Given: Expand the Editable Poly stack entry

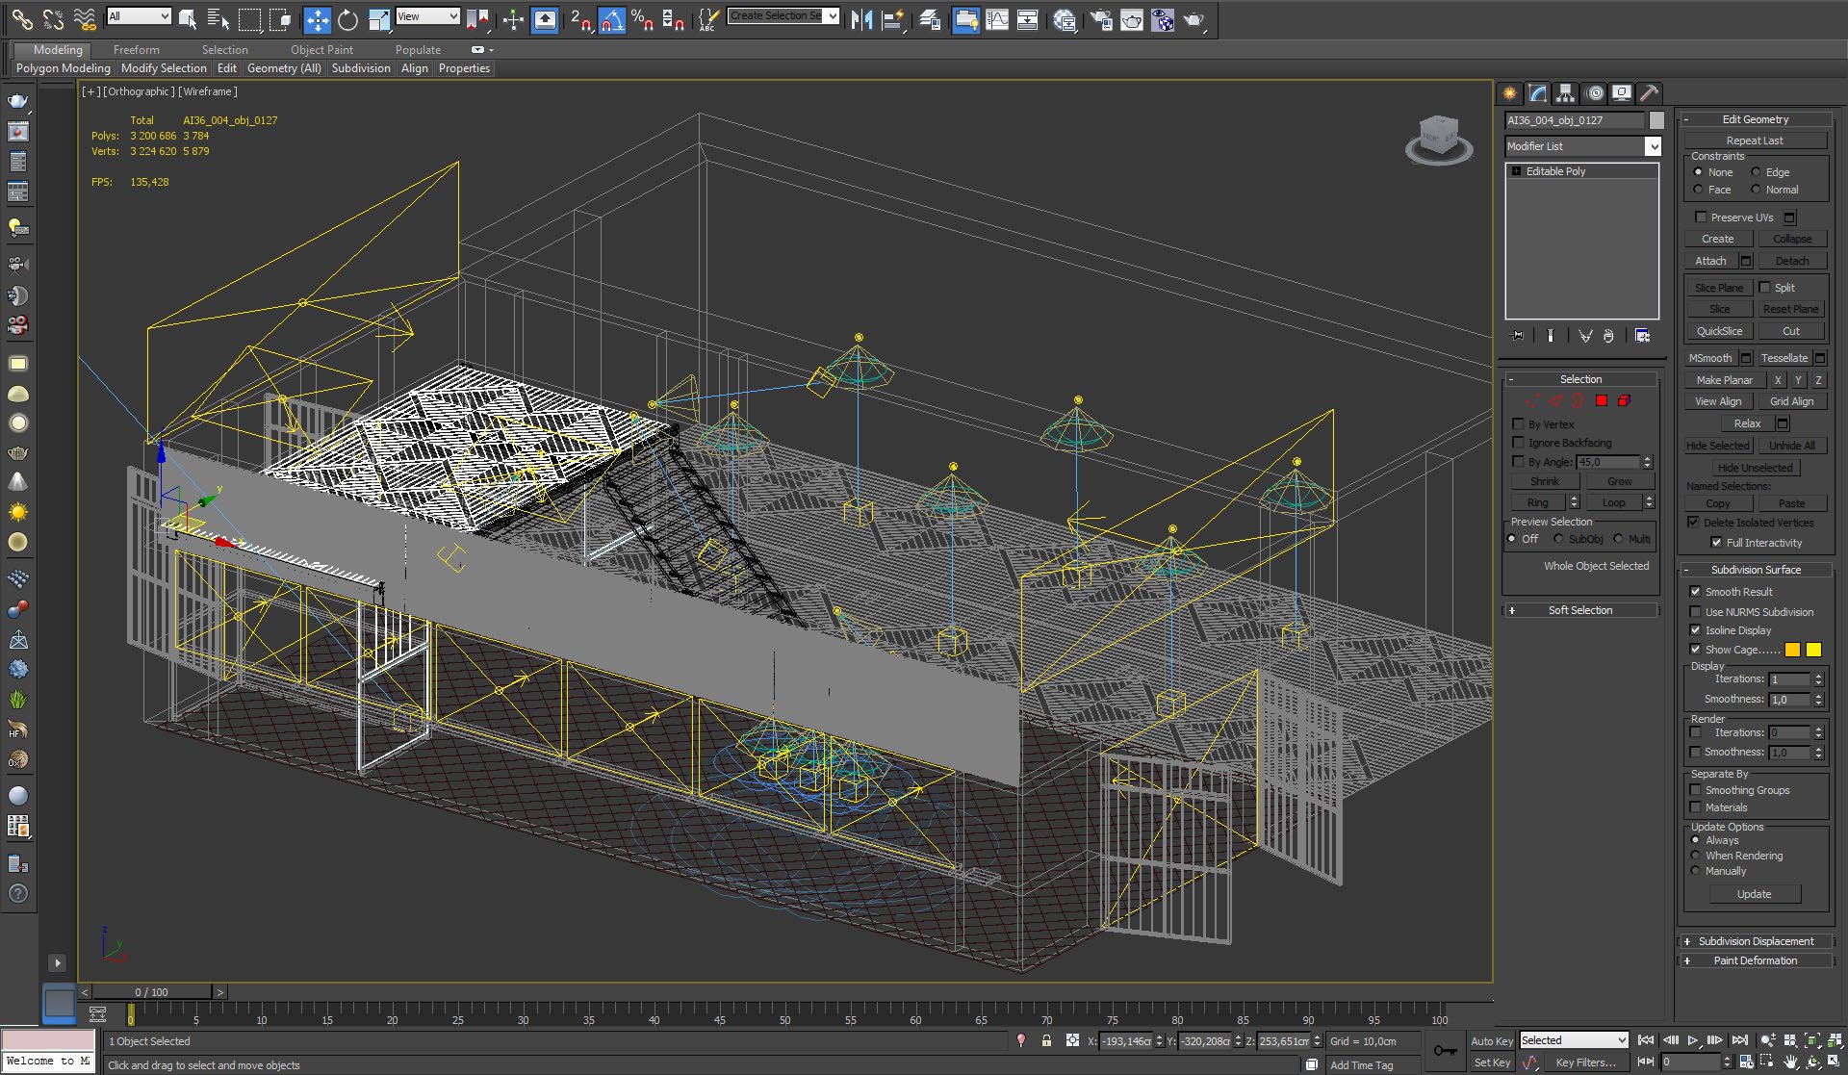Looking at the screenshot, I should coord(1516,171).
